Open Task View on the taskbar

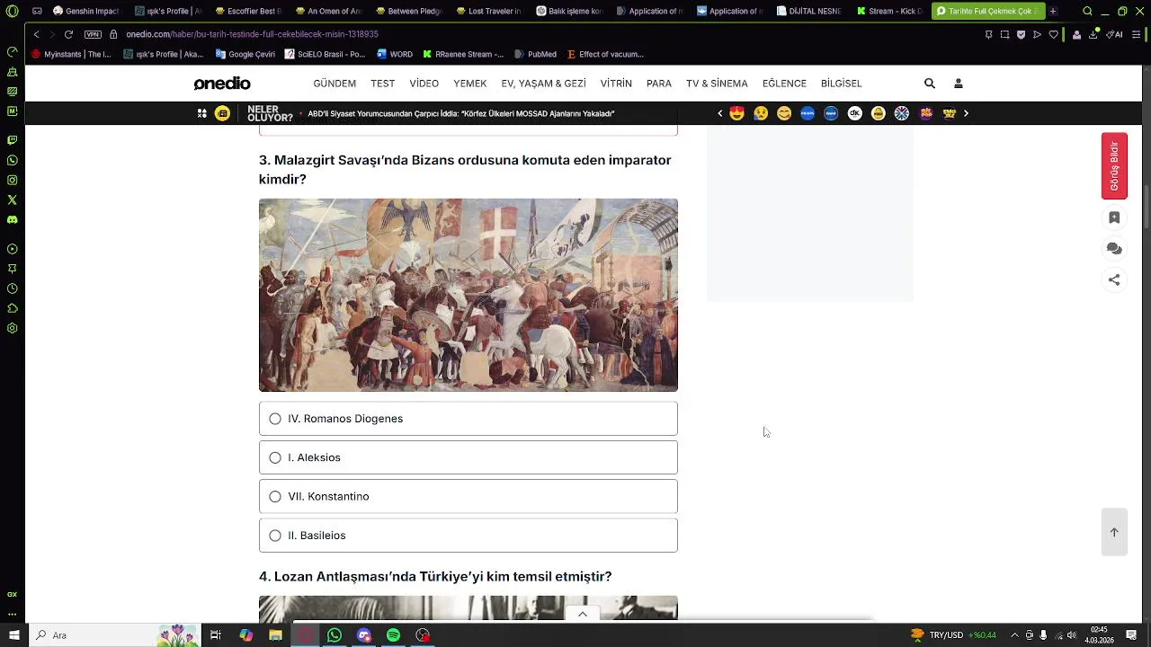216,635
